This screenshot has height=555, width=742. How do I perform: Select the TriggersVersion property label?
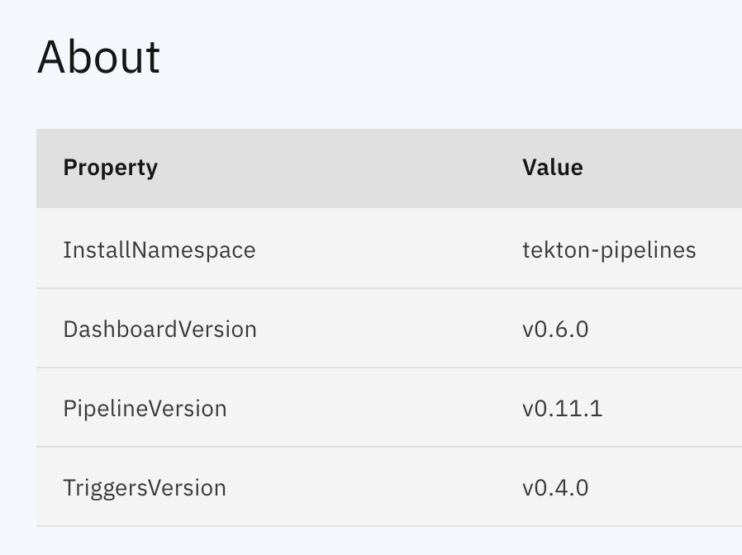(145, 487)
